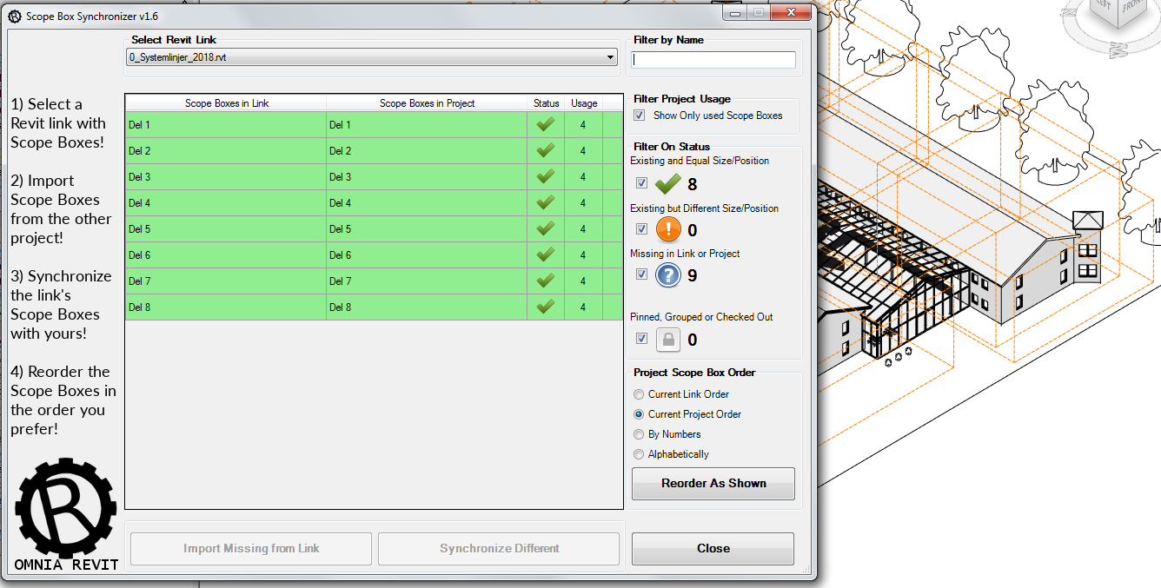The height and width of the screenshot is (588, 1161).
Task: Disable the Pinned, Grouped or Checked Out filter
Action: [x=641, y=338]
